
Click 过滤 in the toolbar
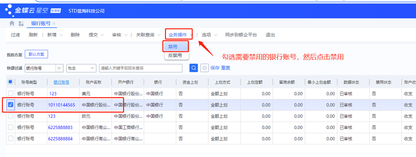pyautogui.click(x=15, y=34)
